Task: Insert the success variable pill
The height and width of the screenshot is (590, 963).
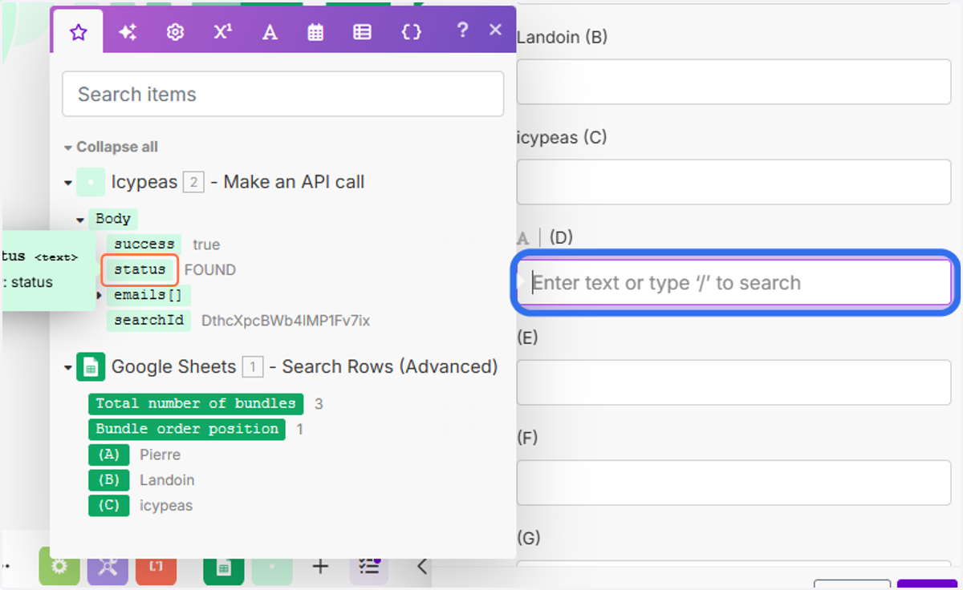Action: click(x=144, y=244)
